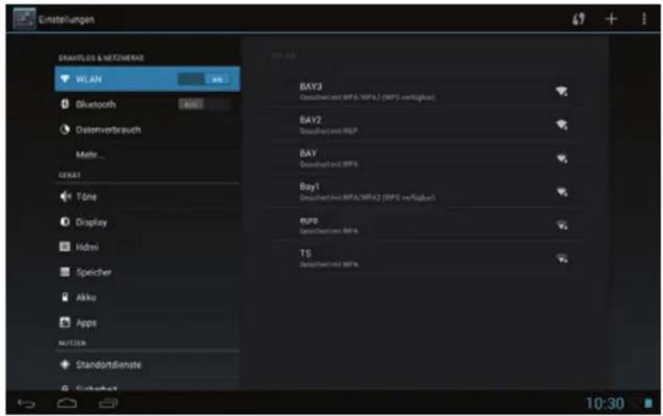
Task: Select the TS wireless network
Action: coord(427,259)
